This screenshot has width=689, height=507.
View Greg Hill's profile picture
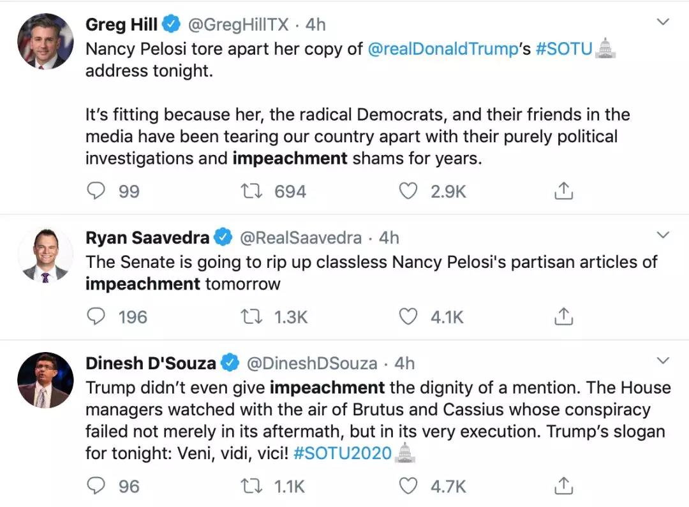[45, 41]
